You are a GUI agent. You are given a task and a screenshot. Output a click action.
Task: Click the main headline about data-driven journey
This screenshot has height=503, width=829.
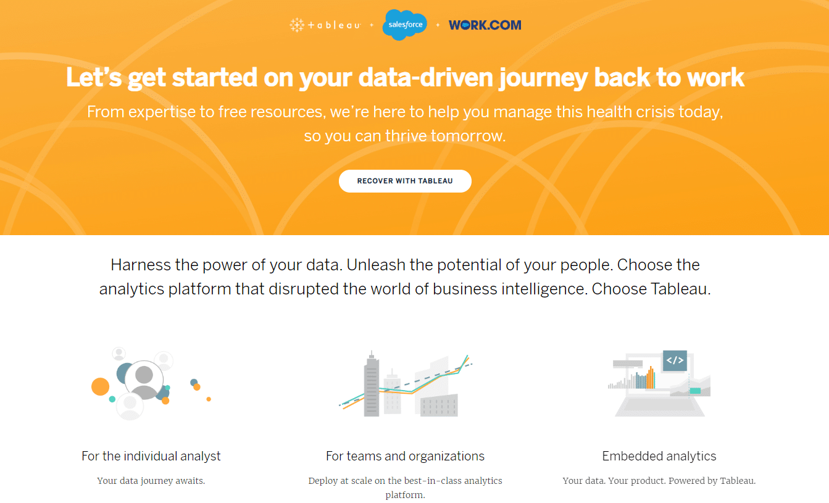[x=404, y=77]
